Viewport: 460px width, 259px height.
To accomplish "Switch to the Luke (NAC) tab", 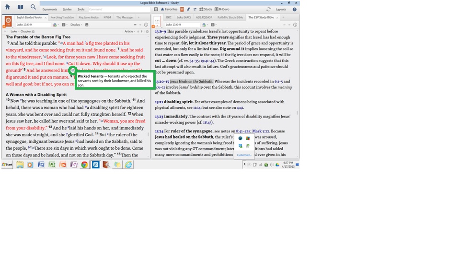I will click(184, 18).
